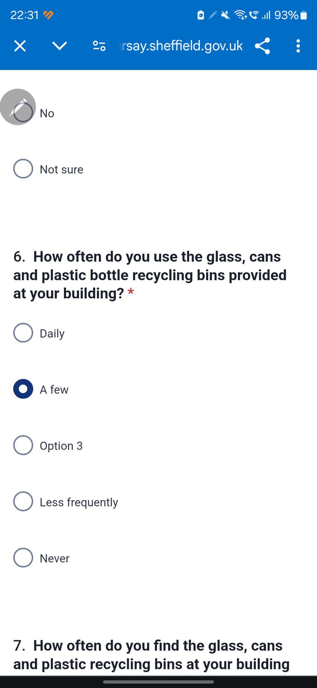The width and height of the screenshot is (317, 688).
Task: Tap the Wi-Fi calling icon in the status bar
Action: [x=254, y=15]
